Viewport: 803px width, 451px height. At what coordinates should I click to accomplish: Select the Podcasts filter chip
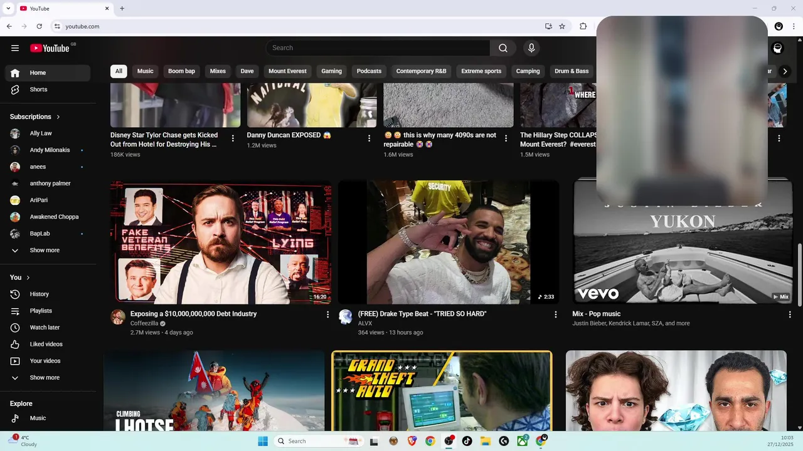pos(369,71)
